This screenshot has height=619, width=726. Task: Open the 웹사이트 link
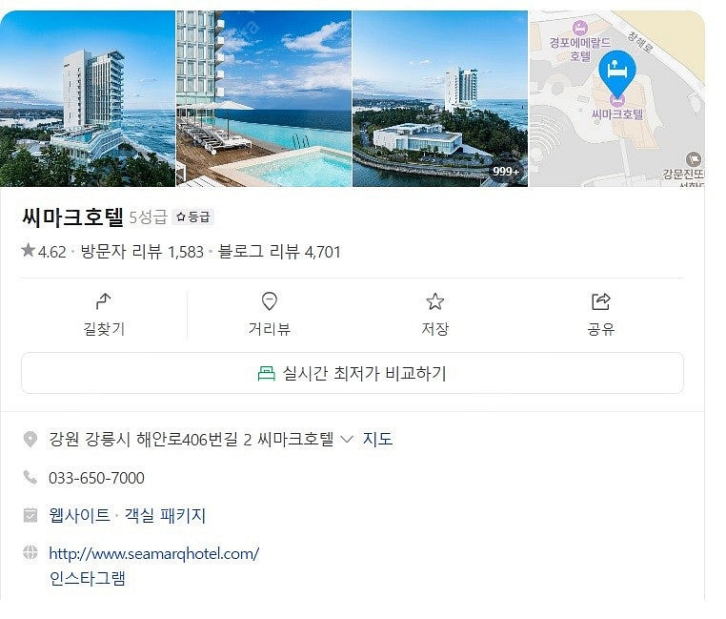(x=79, y=515)
